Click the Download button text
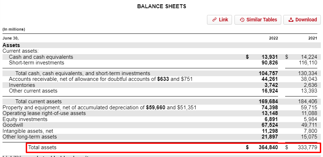 pos(306,20)
